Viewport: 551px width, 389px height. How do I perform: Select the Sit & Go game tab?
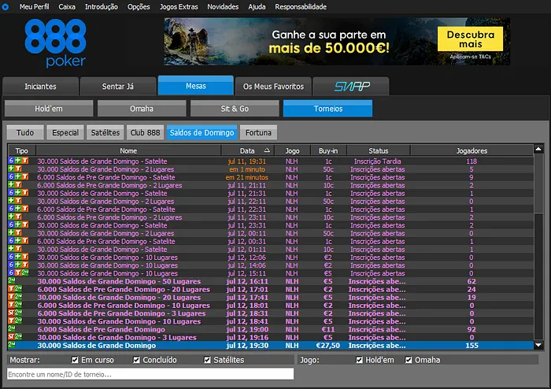coord(235,109)
